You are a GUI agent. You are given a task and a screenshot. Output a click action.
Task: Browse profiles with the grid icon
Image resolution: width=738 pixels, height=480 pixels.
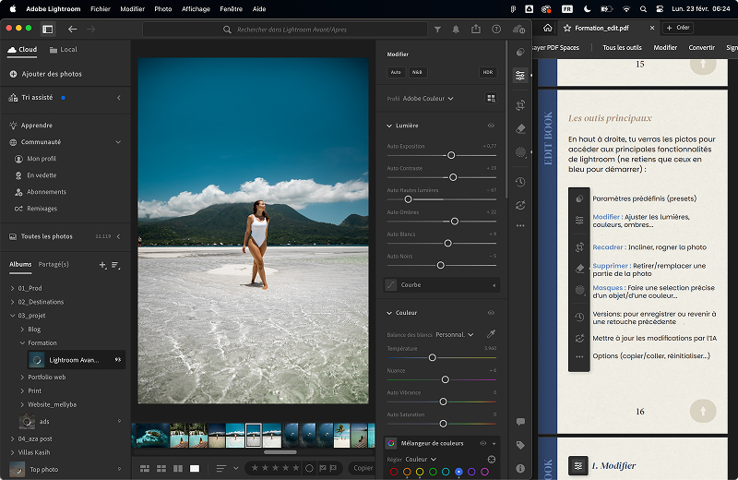[491, 98]
